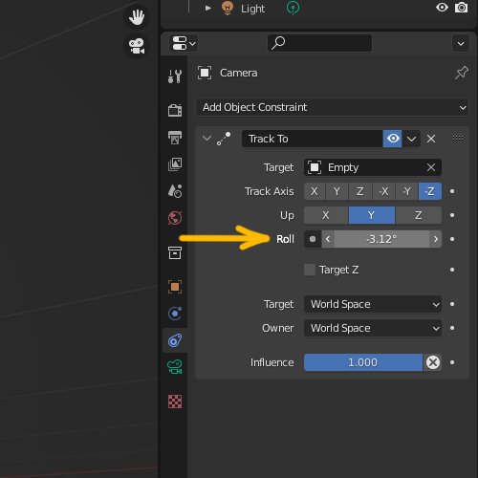Animate Target Z keyframe dot
The image size is (478, 478).
(x=452, y=270)
